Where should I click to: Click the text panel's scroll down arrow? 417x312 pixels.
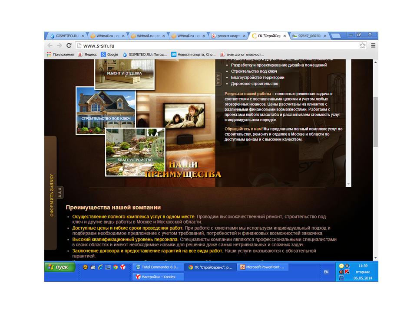[x=348, y=184]
